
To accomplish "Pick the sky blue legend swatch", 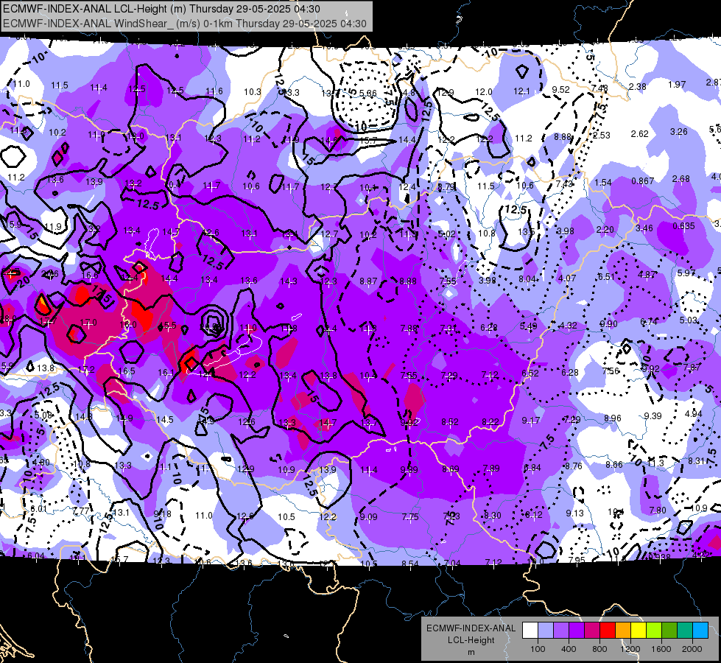I will (700, 631).
